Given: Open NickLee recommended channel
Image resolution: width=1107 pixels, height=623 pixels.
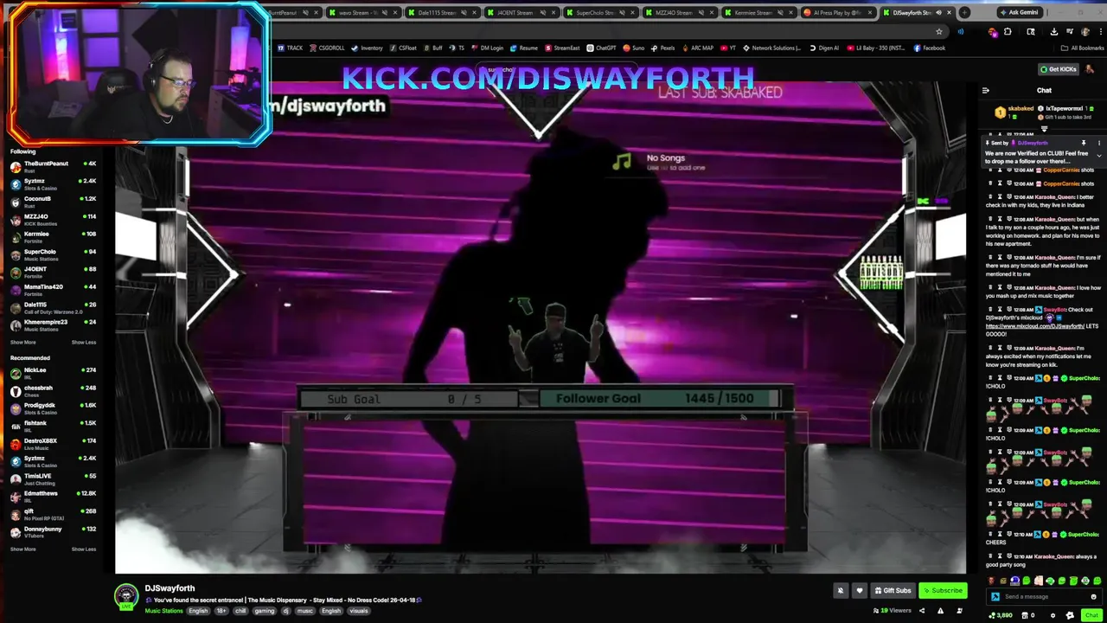Looking at the screenshot, I should [x=52, y=372].
